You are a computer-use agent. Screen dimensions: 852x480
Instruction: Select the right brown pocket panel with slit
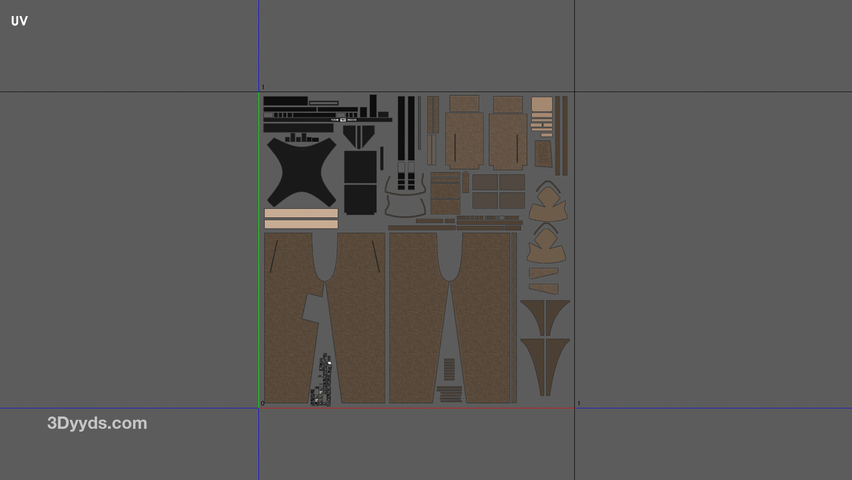pos(508,141)
